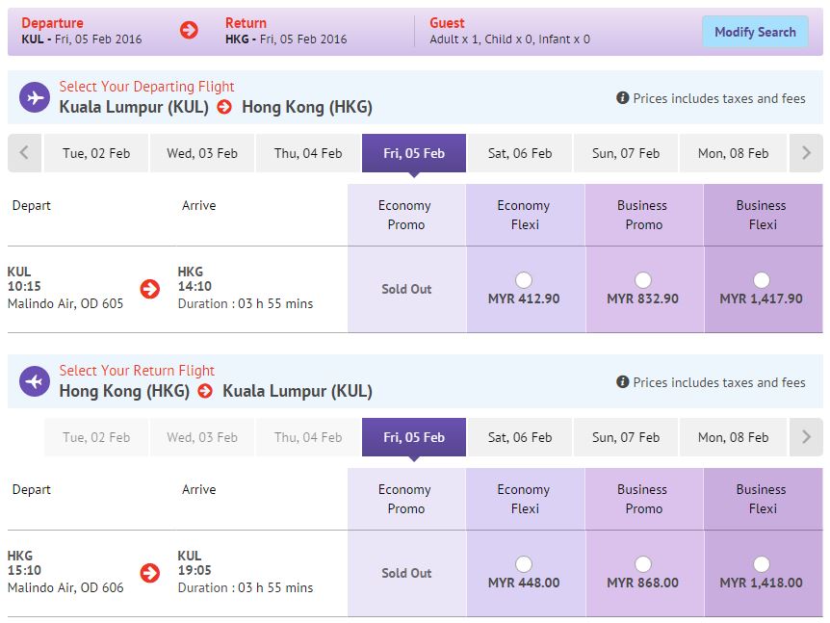This screenshot has height=623, width=830.
Task: Click the departing flight airplane icon
Action: [x=35, y=98]
